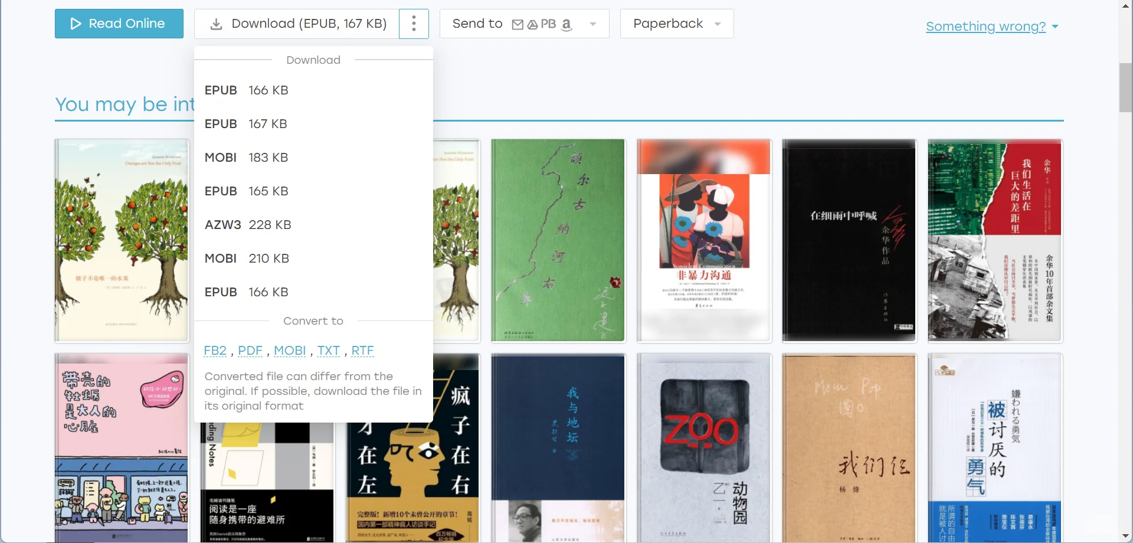Convert the file to MOBI via link

(x=290, y=351)
